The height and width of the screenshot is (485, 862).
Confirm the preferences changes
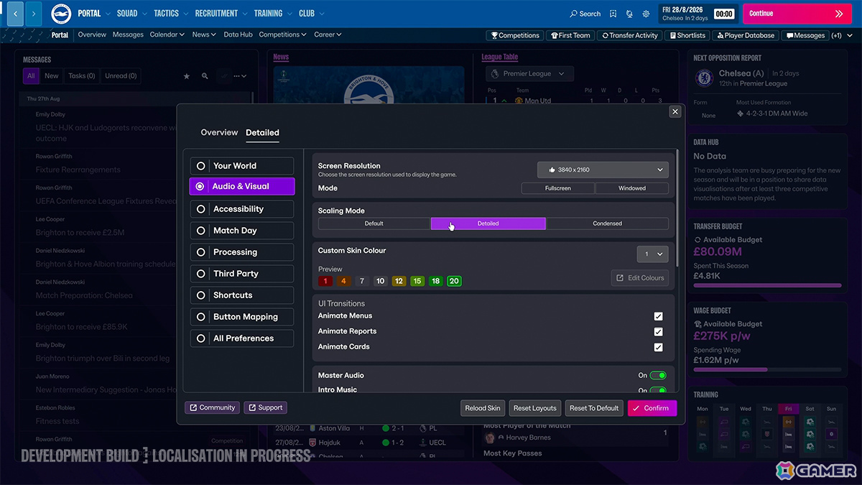(652, 408)
